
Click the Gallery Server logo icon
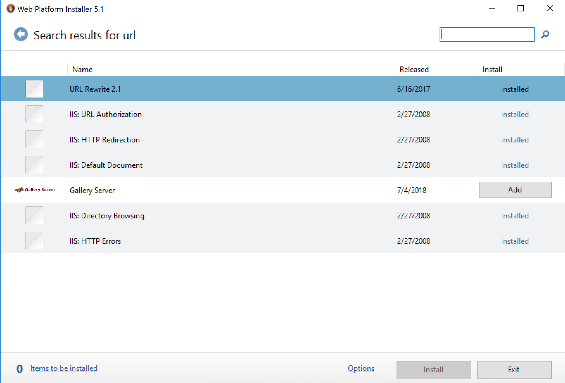[x=35, y=190]
